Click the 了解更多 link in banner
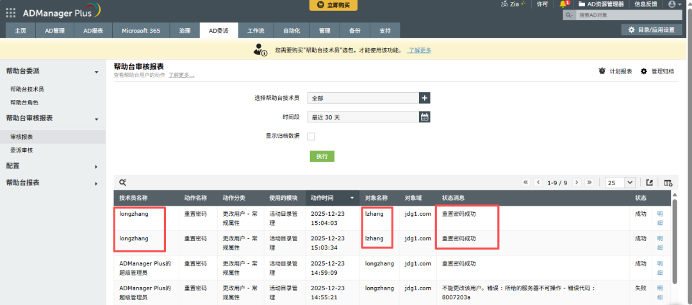The width and height of the screenshot is (692, 305). [x=420, y=51]
